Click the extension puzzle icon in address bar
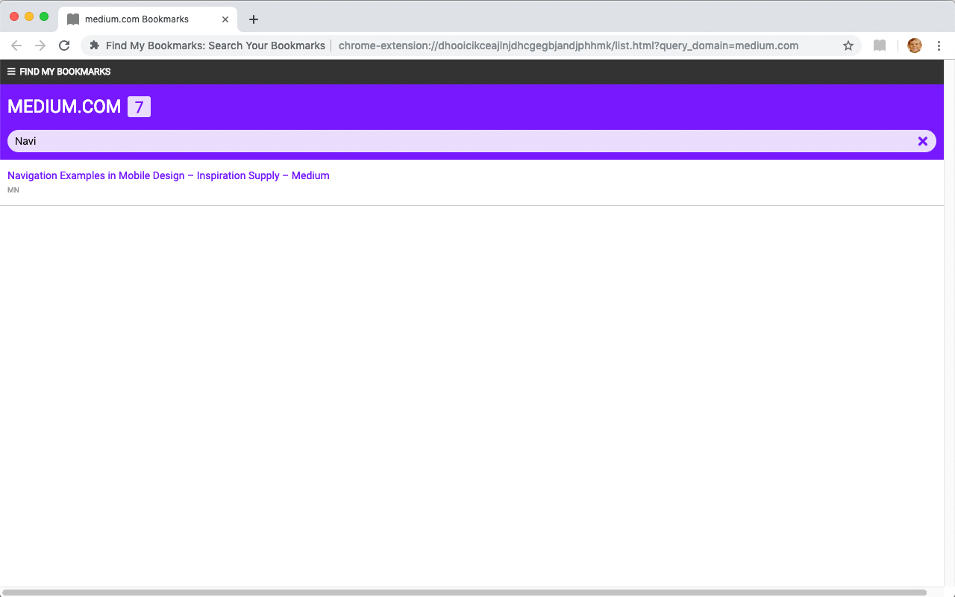This screenshot has width=955, height=597. point(95,46)
